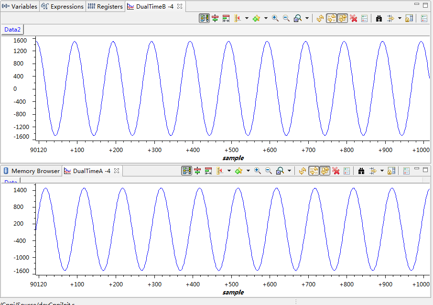The image size is (433, 305).
Task: Click zoom selection magnifier in DualTimeB toolbar
Action: click(x=297, y=19)
